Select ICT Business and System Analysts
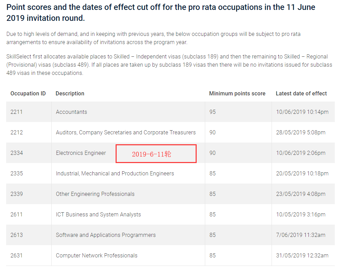This screenshot has width=342, height=268. pyautogui.click(x=98, y=214)
